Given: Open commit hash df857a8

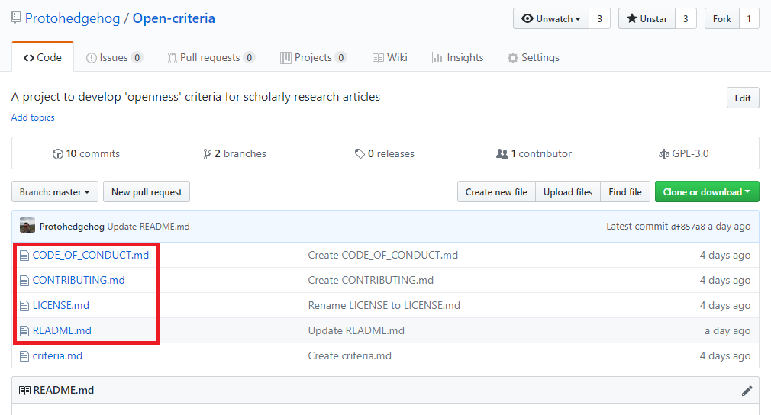Looking at the screenshot, I should tap(688, 227).
